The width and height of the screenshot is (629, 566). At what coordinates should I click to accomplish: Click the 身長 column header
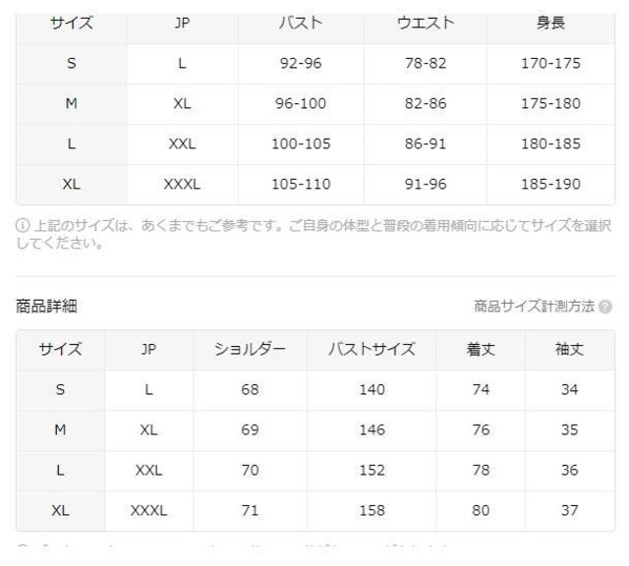[x=550, y=24]
